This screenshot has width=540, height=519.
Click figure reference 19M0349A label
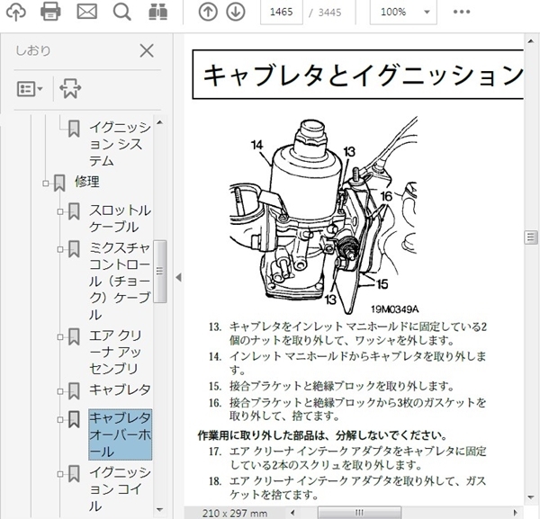coord(395,309)
